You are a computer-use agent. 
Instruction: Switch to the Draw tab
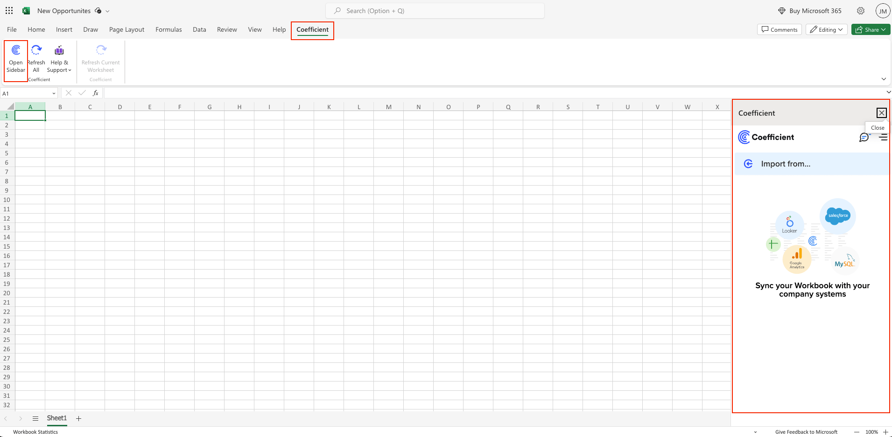[91, 29]
